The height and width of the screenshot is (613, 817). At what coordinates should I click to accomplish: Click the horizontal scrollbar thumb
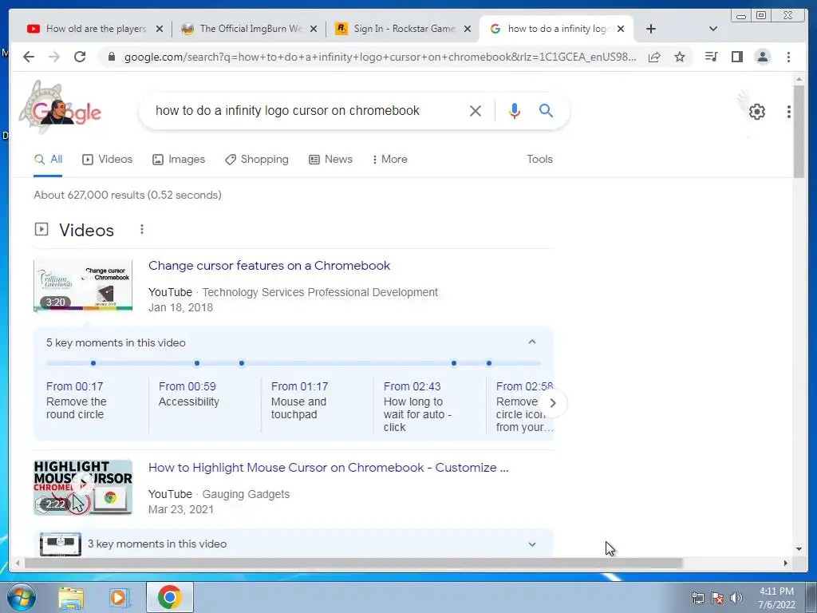pos(353,563)
